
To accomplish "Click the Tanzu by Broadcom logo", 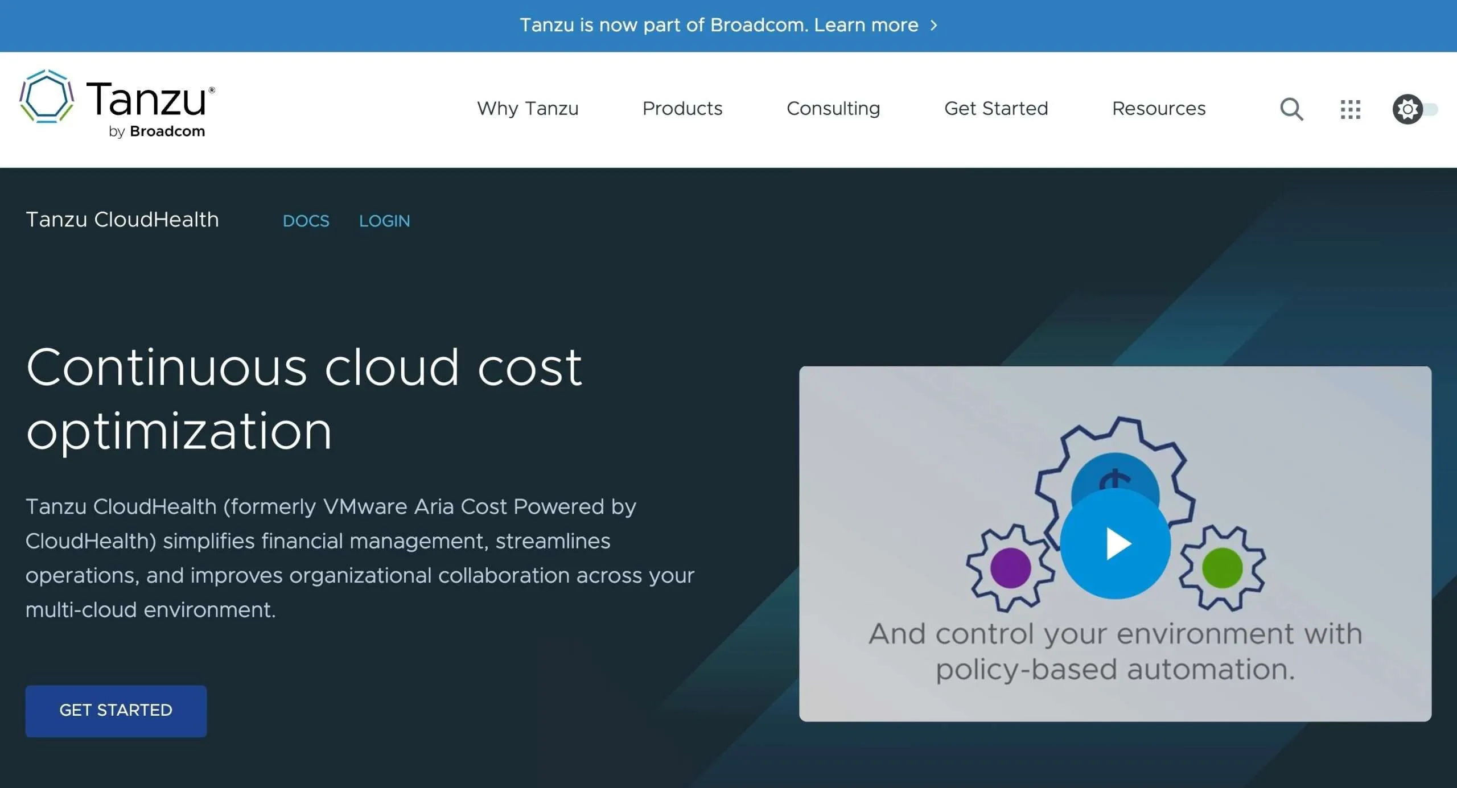I will (x=117, y=104).
